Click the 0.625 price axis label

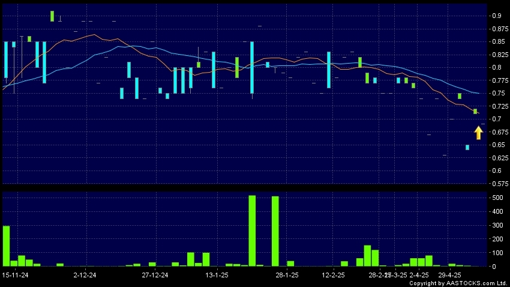coord(500,158)
